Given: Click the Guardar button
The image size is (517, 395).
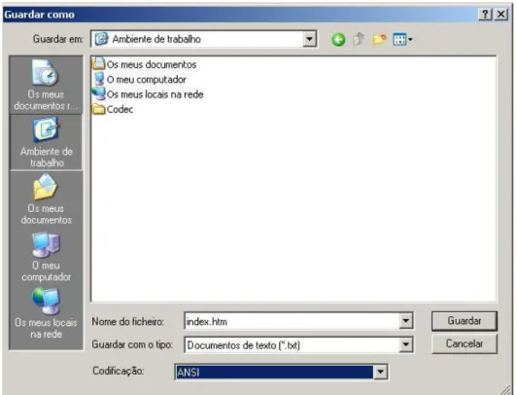Looking at the screenshot, I should (465, 321).
